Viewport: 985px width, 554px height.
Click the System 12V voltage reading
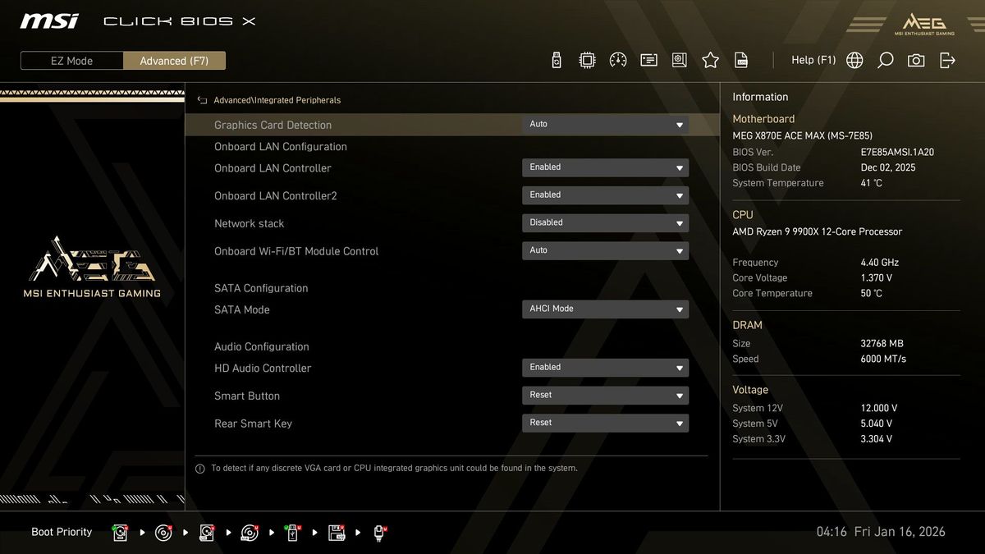point(879,408)
